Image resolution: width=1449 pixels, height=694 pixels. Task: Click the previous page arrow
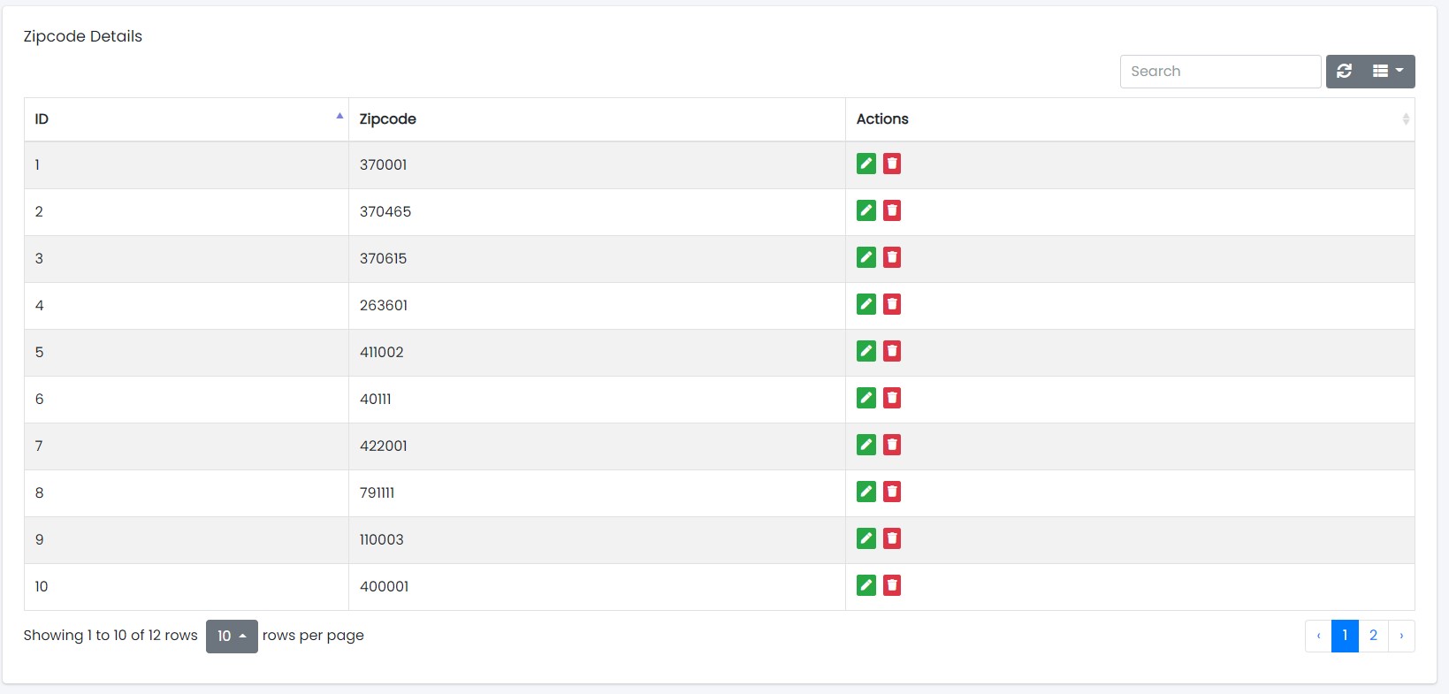pos(1318,636)
